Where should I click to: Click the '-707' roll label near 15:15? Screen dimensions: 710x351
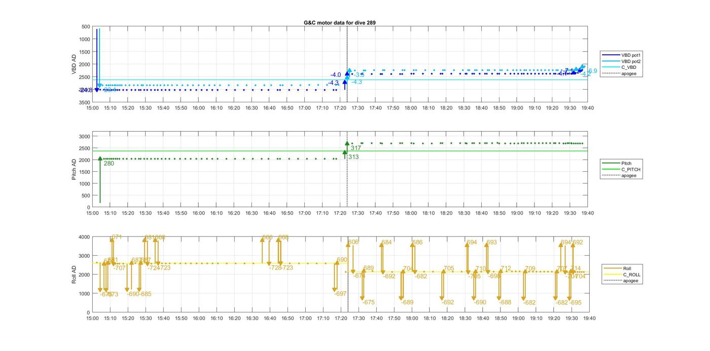pyautogui.click(x=119, y=268)
